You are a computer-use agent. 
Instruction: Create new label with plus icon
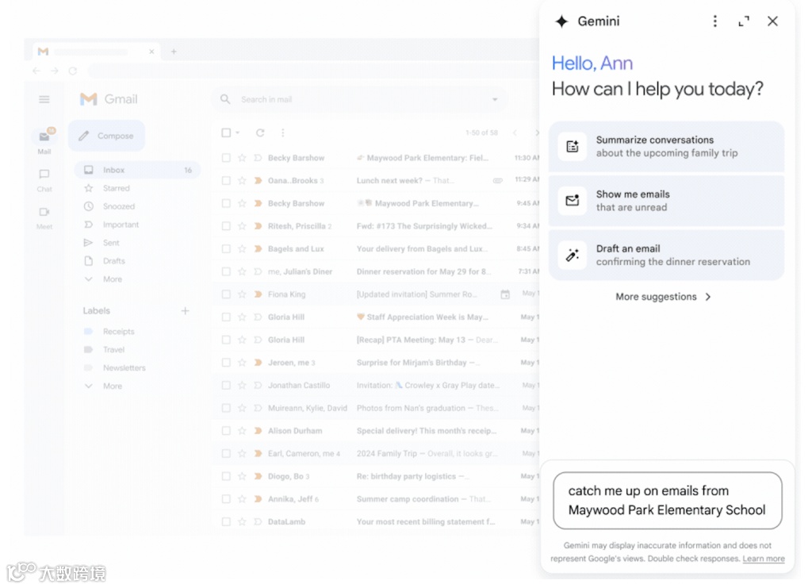click(186, 311)
